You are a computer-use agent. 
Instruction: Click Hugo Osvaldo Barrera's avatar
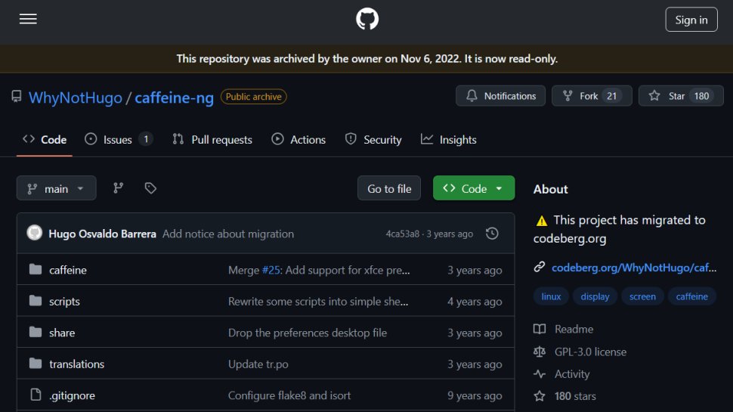[35, 233]
